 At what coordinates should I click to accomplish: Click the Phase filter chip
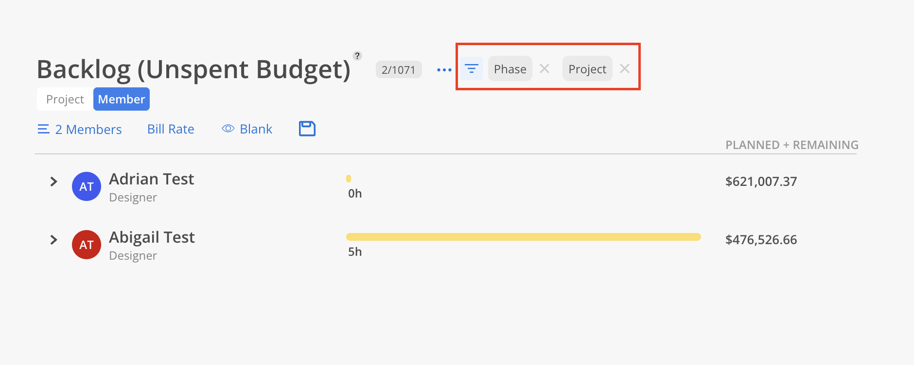point(510,69)
